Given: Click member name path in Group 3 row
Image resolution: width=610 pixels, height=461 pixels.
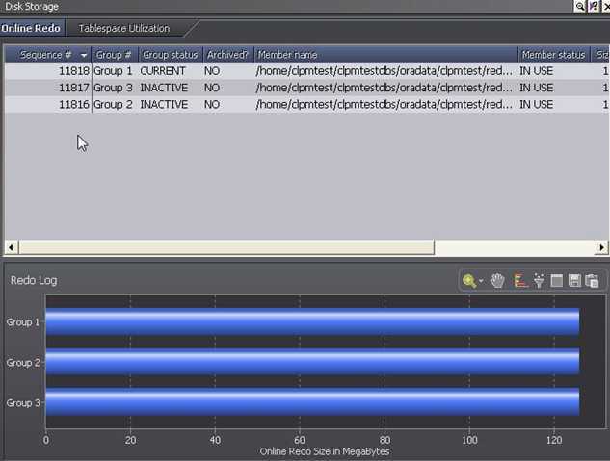Looking at the screenshot, I should [384, 88].
